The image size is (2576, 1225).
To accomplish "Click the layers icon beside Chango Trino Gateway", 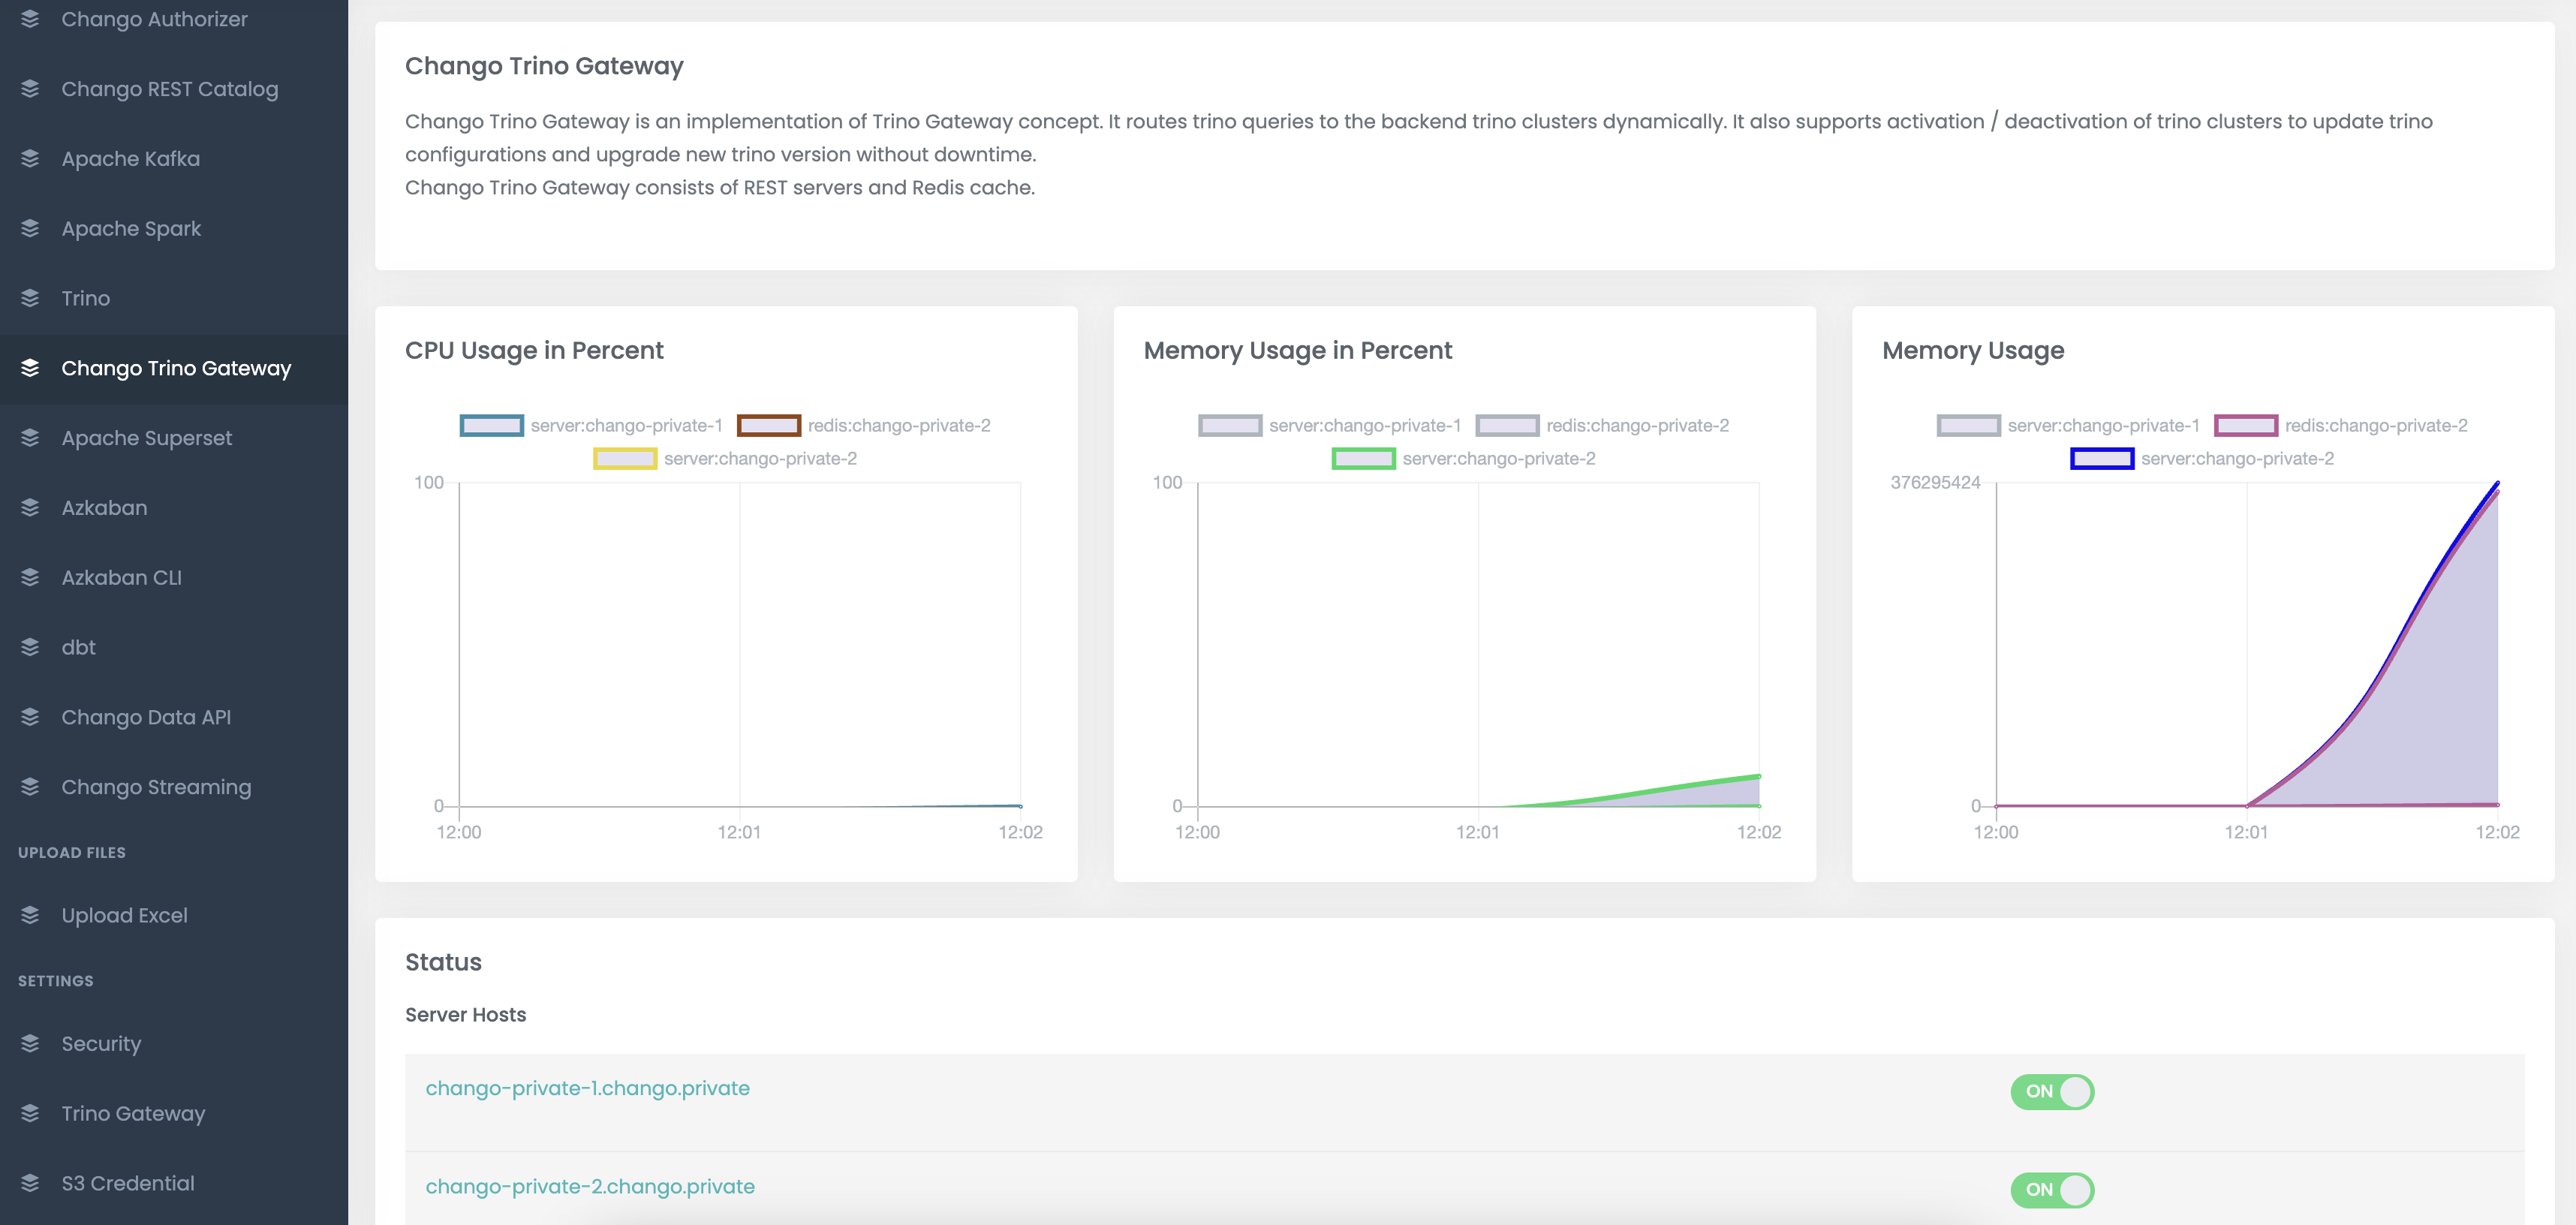I will [30, 368].
